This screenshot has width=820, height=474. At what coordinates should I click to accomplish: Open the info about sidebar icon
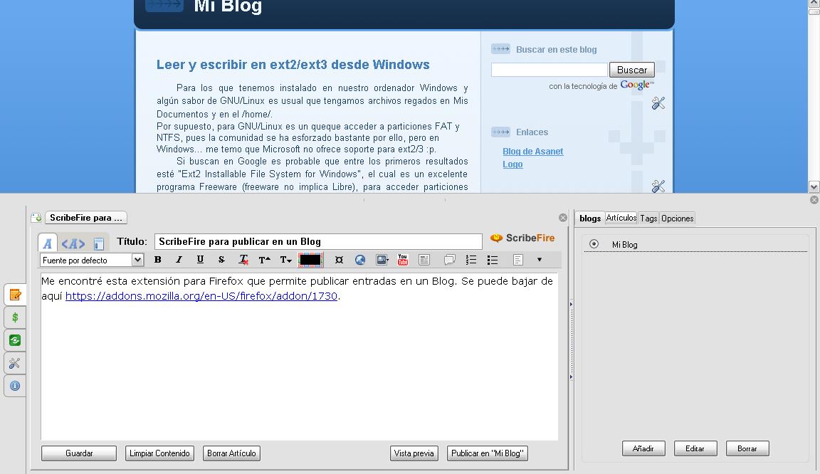pos(15,386)
